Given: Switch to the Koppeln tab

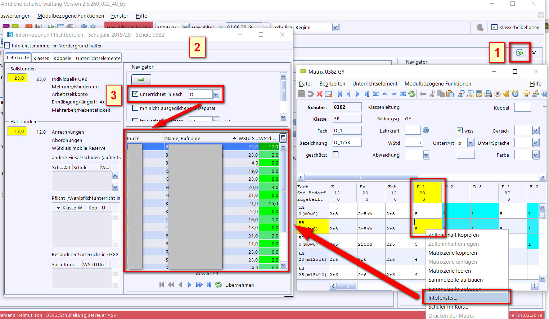Looking at the screenshot, I should (62, 58).
